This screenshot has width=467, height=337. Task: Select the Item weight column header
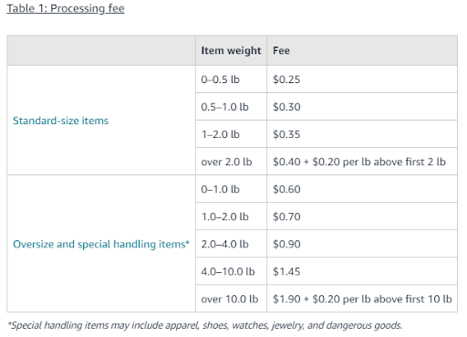[231, 50]
